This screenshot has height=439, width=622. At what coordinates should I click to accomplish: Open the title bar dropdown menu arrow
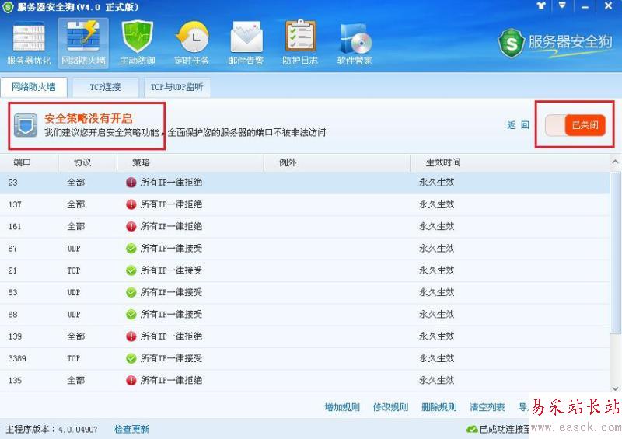click(562, 6)
